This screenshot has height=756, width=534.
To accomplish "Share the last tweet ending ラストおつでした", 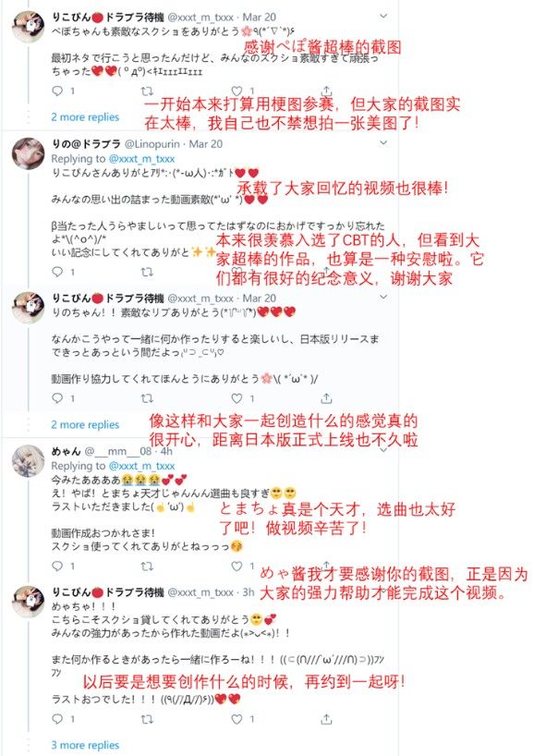I will 326,719.
